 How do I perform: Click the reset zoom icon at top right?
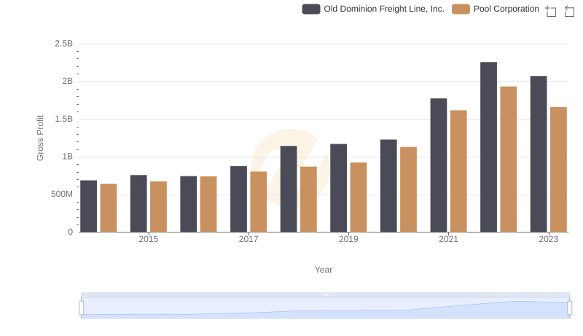tap(570, 10)
